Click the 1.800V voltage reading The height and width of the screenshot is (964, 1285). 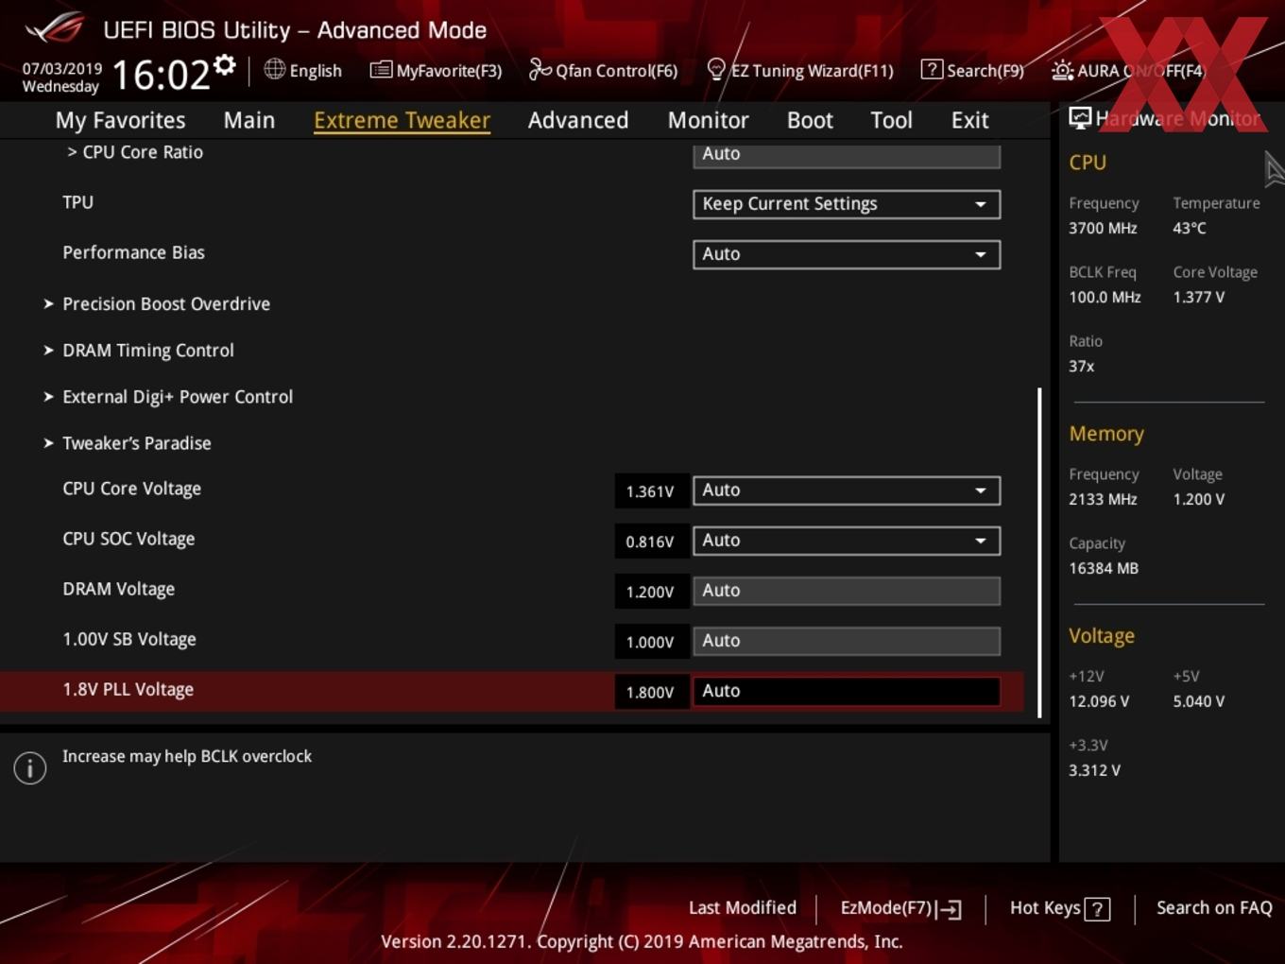click(x=650, y=692)
